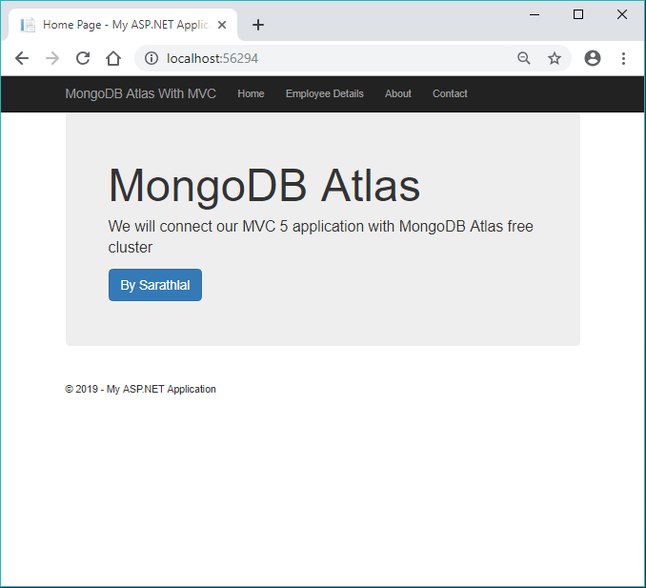The width and height of the screenshot is (646, 588).
Task: Select the Home Page - My ASP.NET tab
Action: [123, 25]
